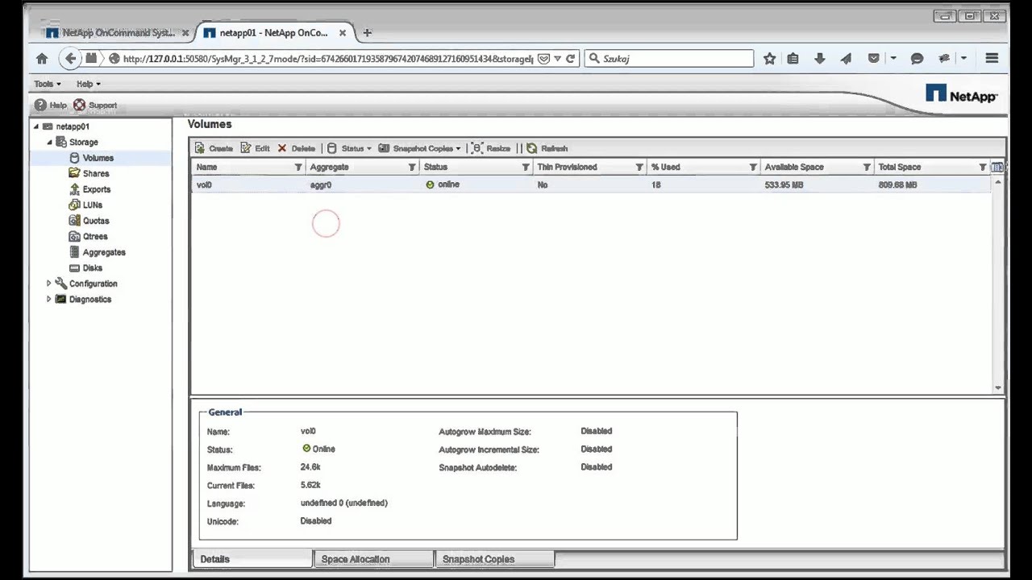Select LUNs in the storage tree
Viewport: 1032px width, 580px height.
click(x=92, y=205)
